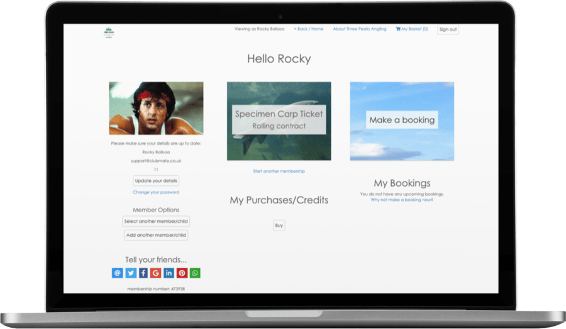Viewport: 566px width, 329px height.
Task: Share with the Google icon
Action: tap(156, 273)
